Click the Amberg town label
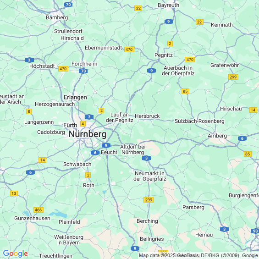 tap(217, 136)
